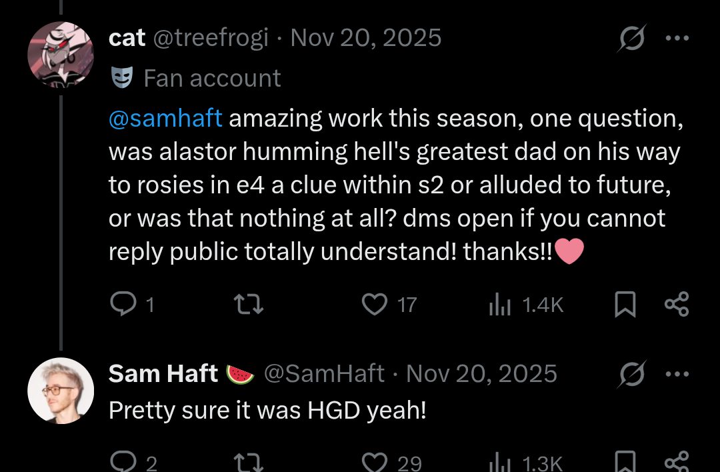Repost cat's tweet about alastor
The height and width of the screenshot is (472, 720).
point(250,305)
